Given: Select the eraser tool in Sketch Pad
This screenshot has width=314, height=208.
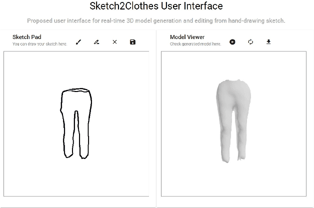Looking at the screenshot, I should (96, 42).
